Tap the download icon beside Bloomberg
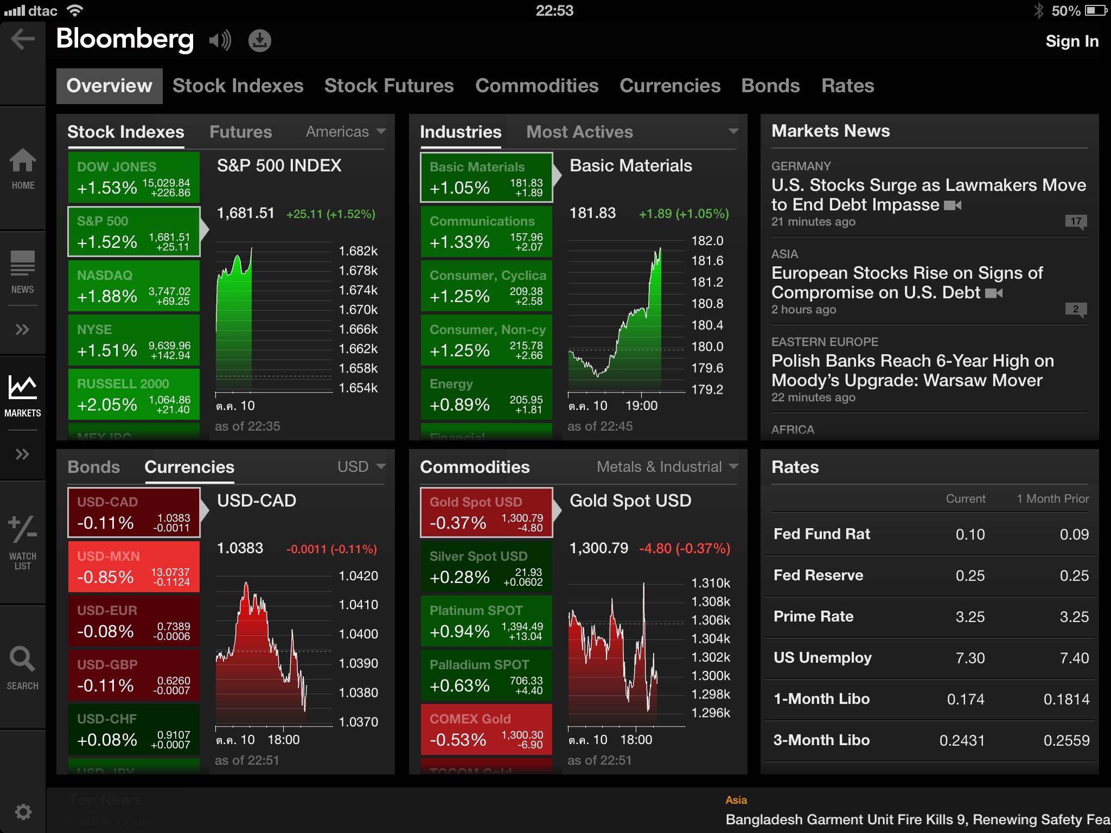 [260, 40]
